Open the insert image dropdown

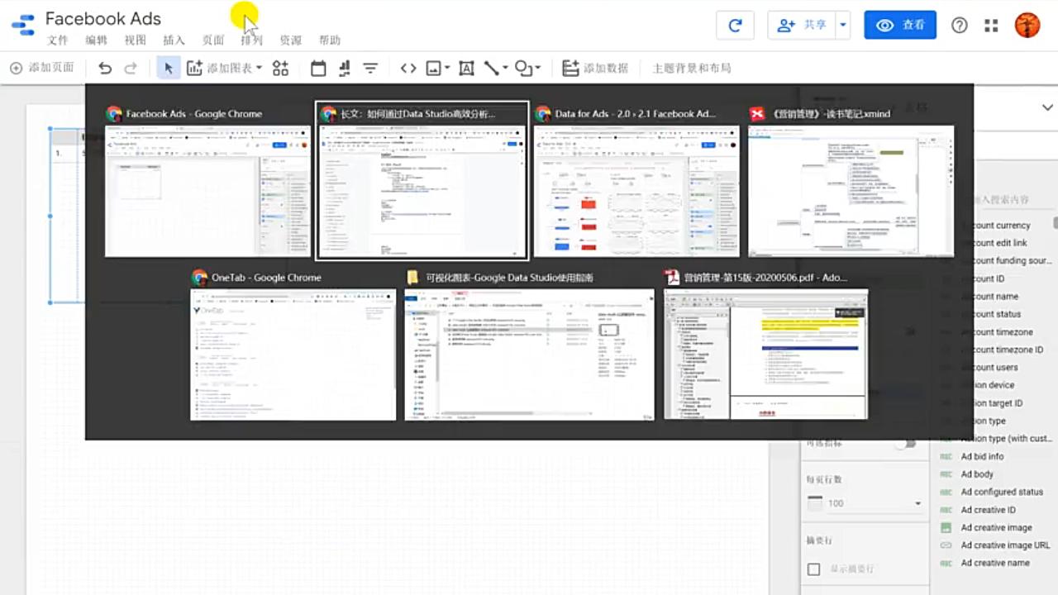(437, 69)
